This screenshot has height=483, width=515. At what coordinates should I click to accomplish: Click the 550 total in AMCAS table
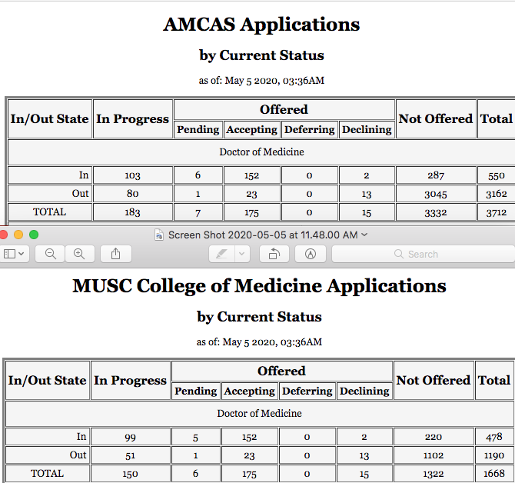click(x=496, y=176)
